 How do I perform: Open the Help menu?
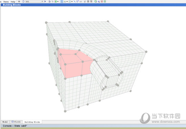[13, 2]
